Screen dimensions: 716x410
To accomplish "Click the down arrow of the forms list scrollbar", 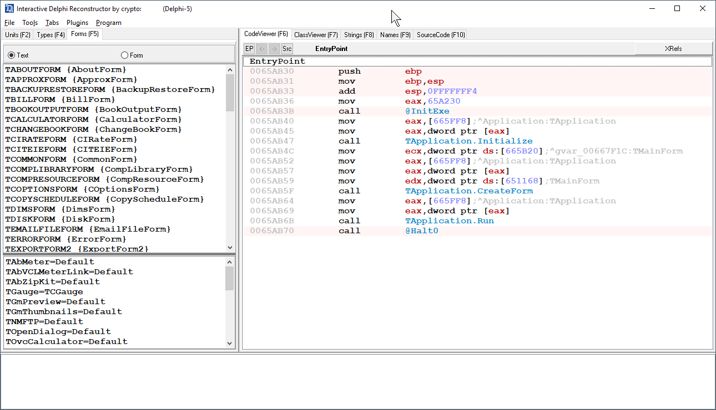I will 229,247.
